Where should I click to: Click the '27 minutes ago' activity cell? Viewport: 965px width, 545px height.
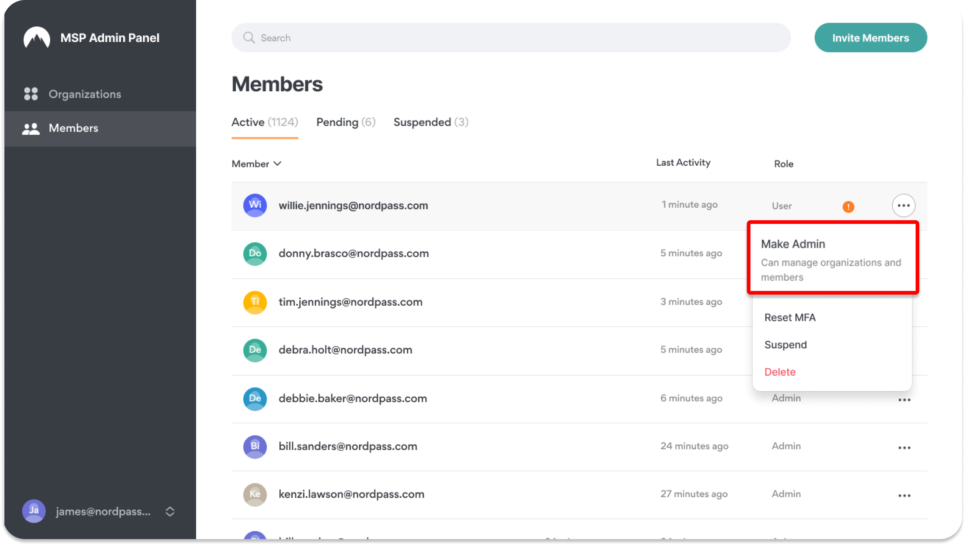coord(694,494)
